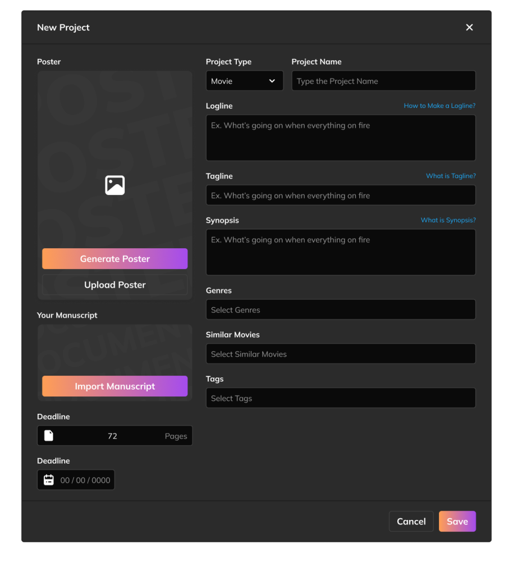Open the What is Tagline link
Image resolution: width=513 pixels, height=575 pixels.
click(450, 176)
